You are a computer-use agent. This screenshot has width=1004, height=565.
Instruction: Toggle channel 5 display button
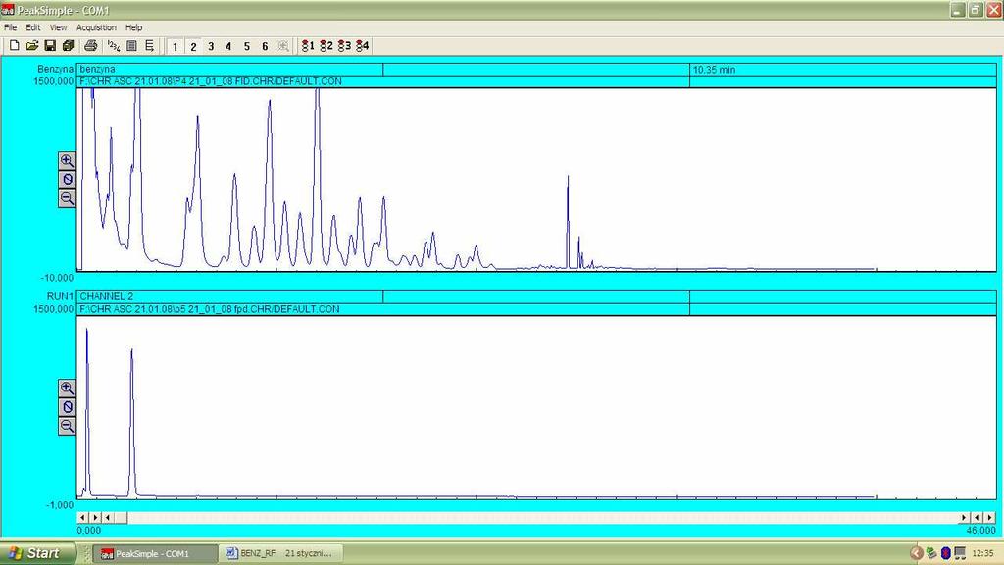[x=246, y=46]
